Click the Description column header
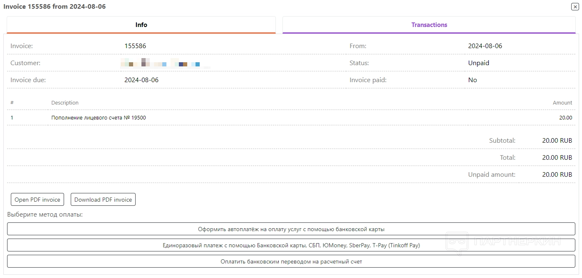 [65, 103]
